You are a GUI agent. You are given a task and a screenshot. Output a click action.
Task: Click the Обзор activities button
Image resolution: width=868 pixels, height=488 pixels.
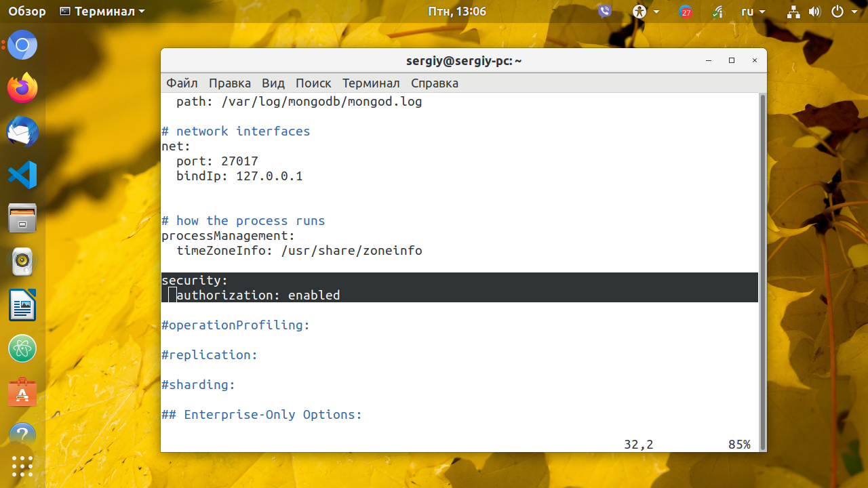[x=27, y=12]
